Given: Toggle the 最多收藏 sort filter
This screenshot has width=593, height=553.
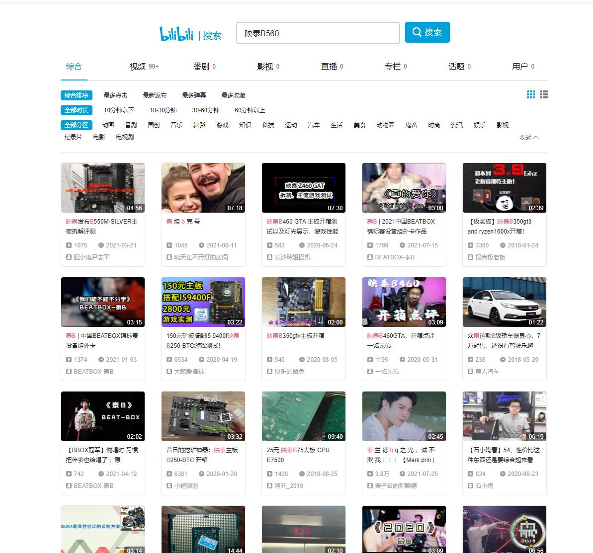Looking at the screenshot, I should point(232,95).
